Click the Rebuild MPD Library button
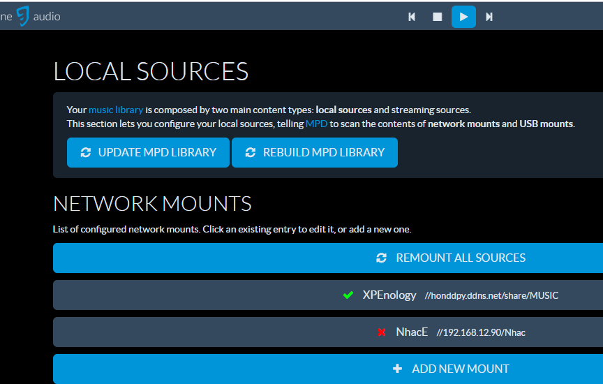Screen dimensions: 603x384 click(x=315, y=152)
